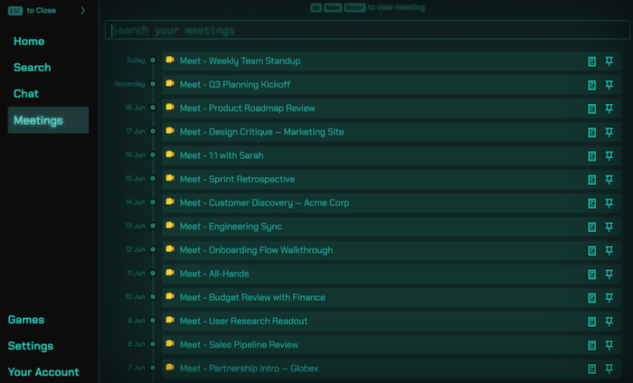
Task: Go to the Home section
Action: 29,42
